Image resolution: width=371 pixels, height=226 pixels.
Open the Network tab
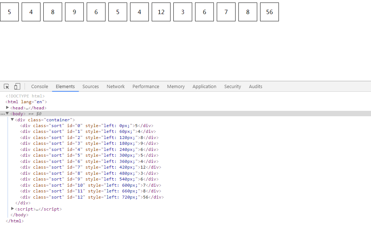coord(116,87)
